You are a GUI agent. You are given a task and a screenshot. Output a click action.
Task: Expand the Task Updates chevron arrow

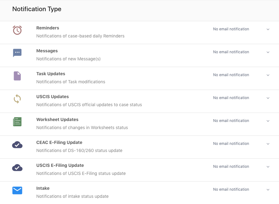point(268,75)
